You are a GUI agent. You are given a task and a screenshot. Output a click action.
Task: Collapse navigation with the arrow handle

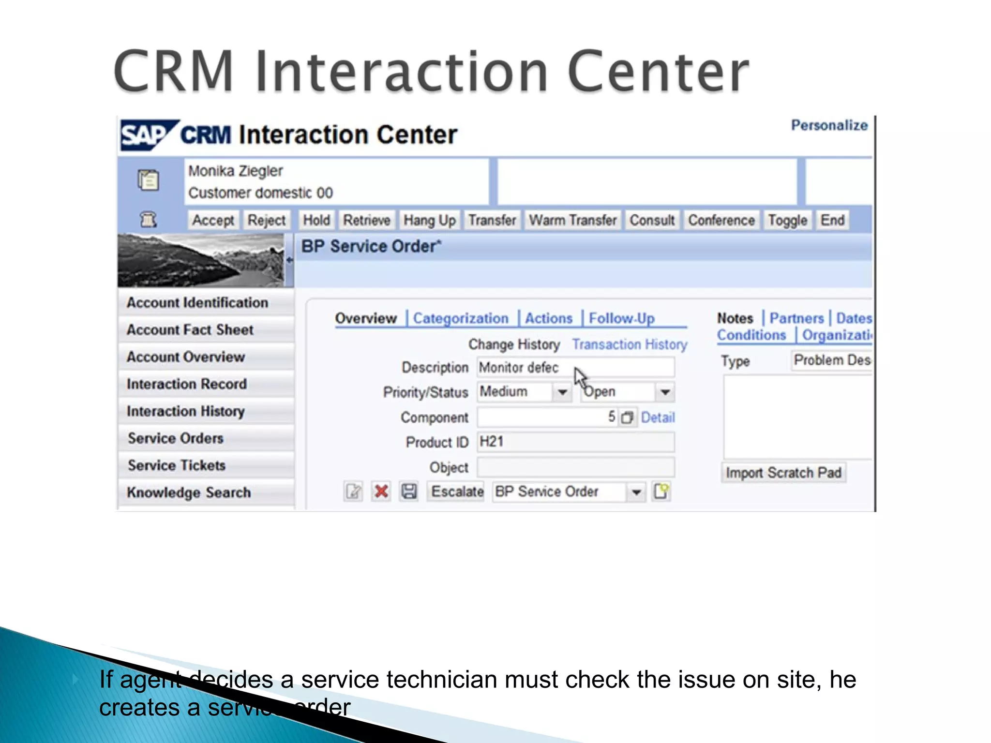(x=289, y=260)
